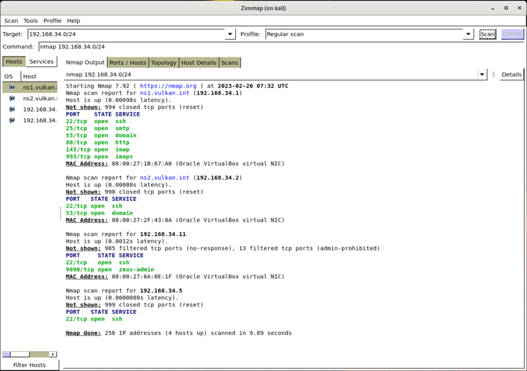The width and height of the screenshot is (527, 371).
Task: Switch to the Topology tab
Action: point(163,62)
